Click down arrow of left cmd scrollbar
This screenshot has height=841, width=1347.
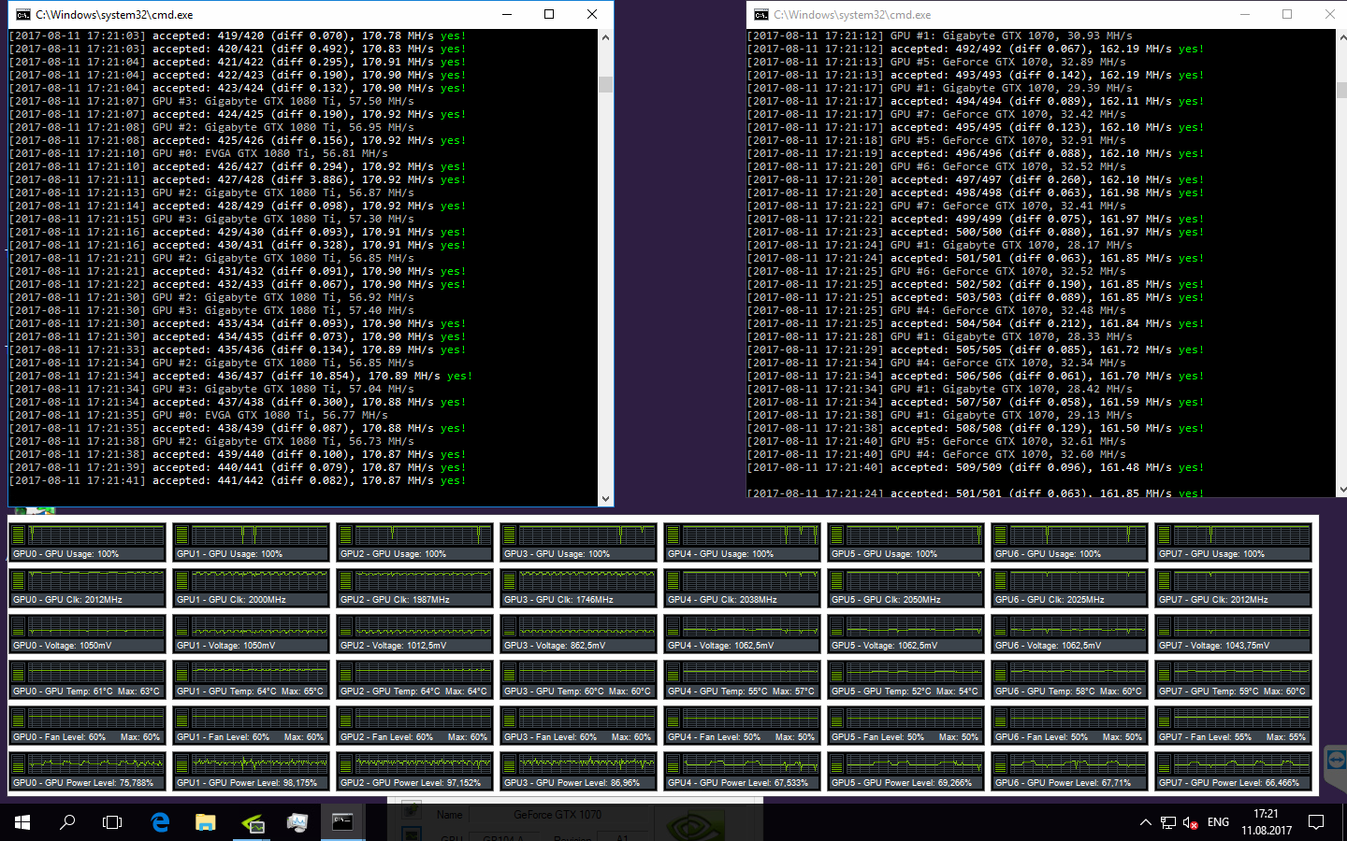click(605, 499)
